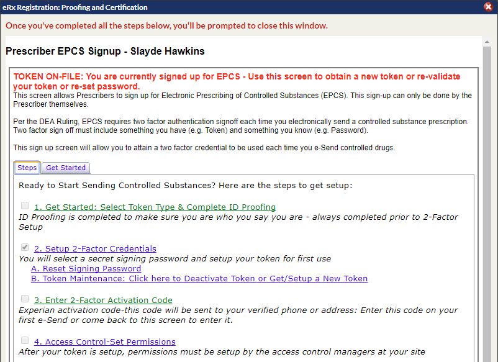Click the 'Ready to Start Sending Controlled Substances' text
This screenshot has height=362, width=498.
(x=185, y=186)
